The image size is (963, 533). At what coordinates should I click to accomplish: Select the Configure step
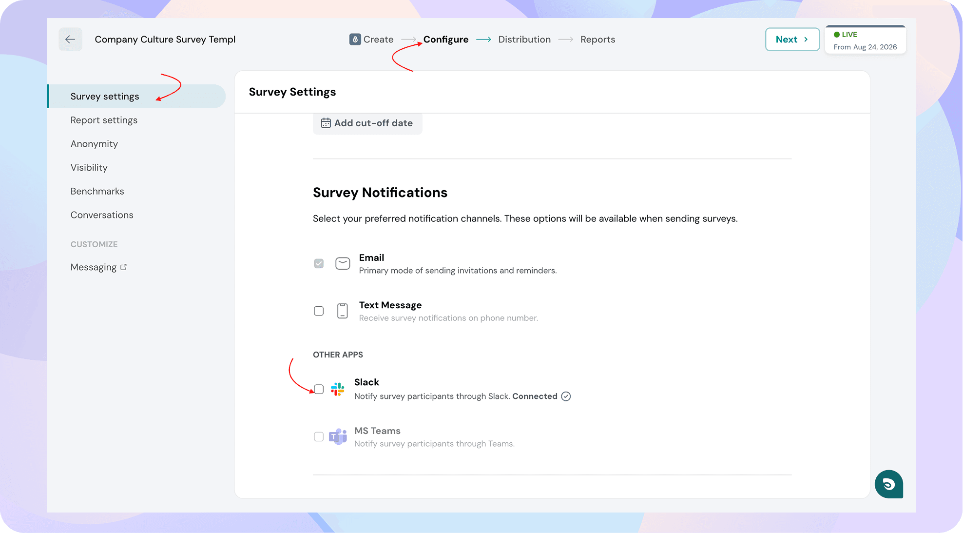pos(446,39)
